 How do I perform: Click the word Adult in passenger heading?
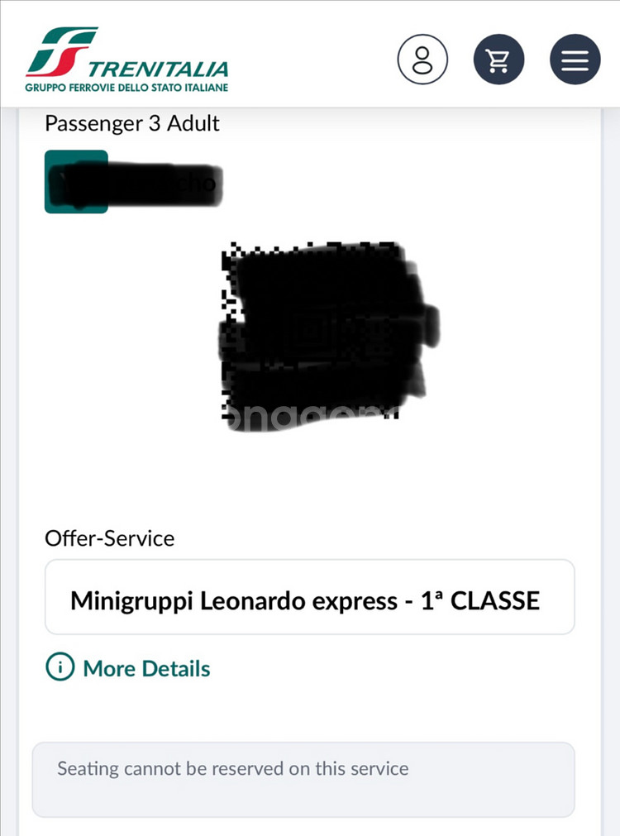click(193, 123)
